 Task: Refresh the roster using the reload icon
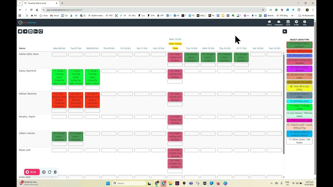(41, 31)
